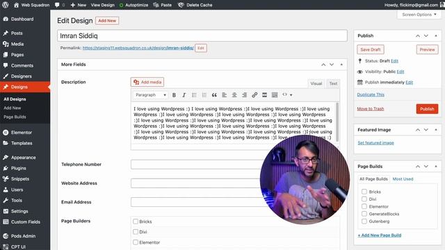Switch to the Visual editor tab

click(316, 83)
